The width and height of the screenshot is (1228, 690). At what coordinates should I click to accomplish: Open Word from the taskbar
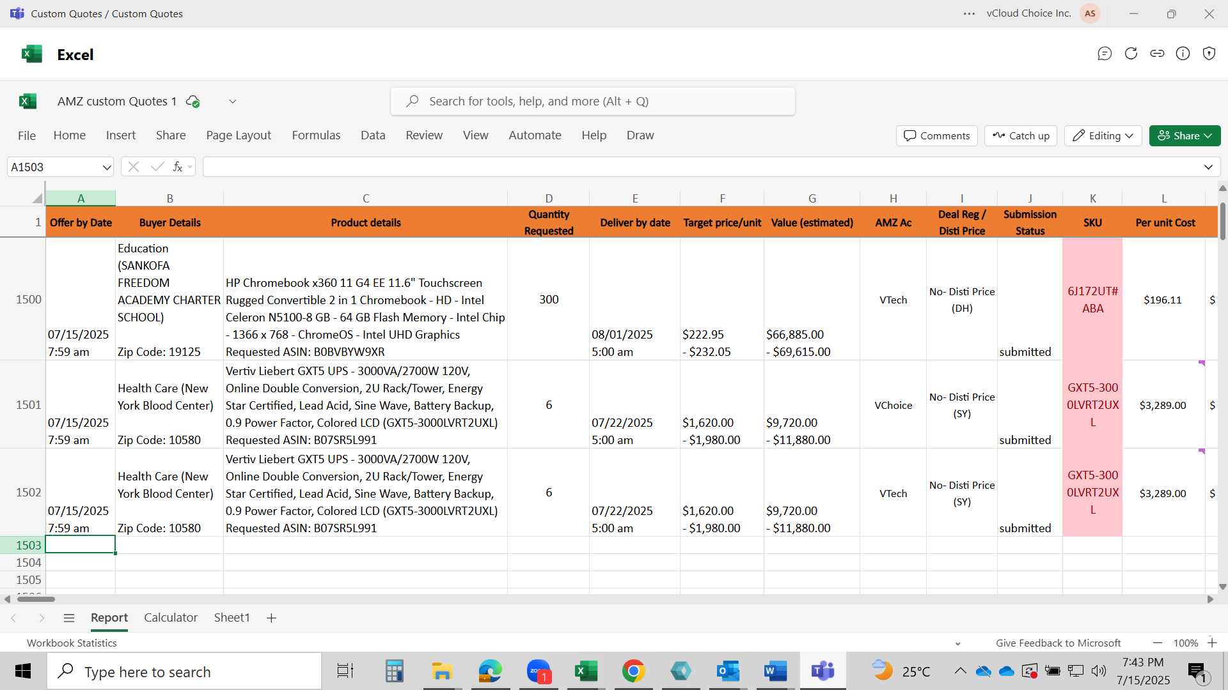pyautogui.click(x=775, y=671)
